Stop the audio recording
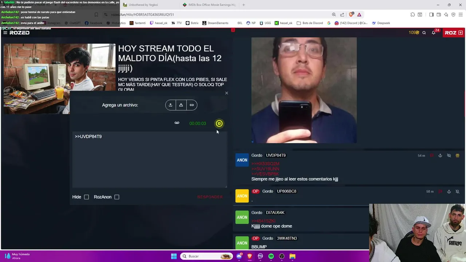The height and width of the screenshot is (262, 466). click(x=219, y=123)
